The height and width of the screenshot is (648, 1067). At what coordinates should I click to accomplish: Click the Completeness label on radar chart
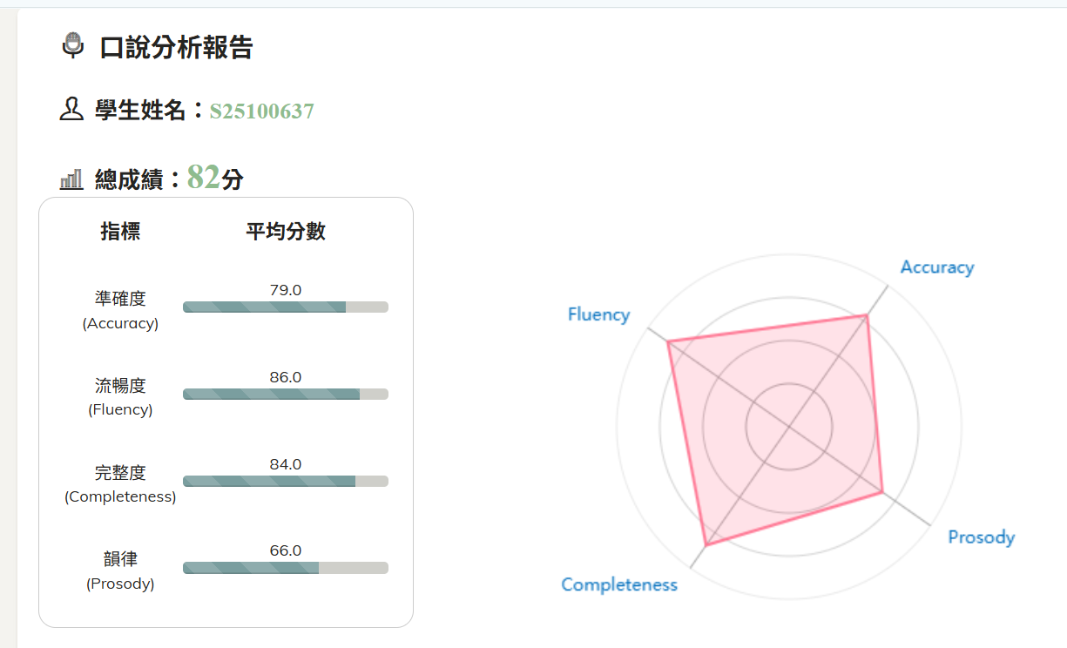pyautogui.click(x=618, y=584)
